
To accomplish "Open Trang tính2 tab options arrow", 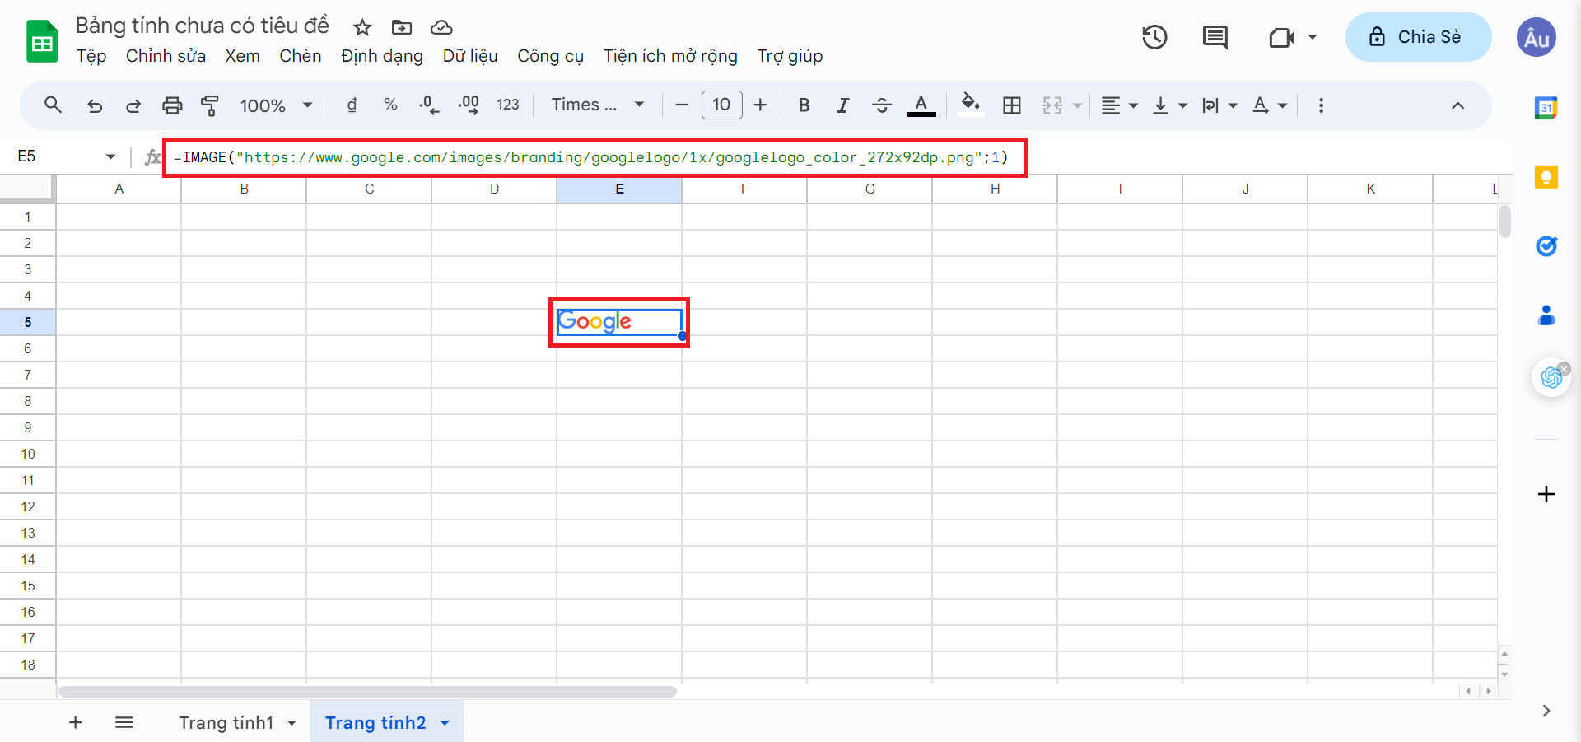I will [445, 723].
